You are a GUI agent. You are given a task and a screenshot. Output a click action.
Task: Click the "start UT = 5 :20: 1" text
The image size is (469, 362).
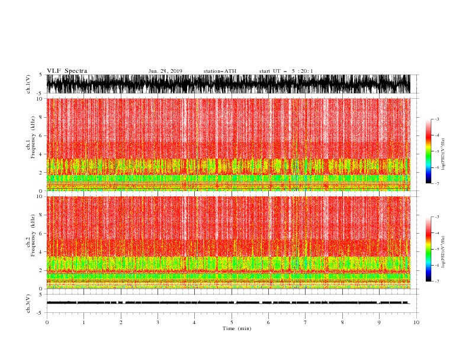click(x=286, y=71)
